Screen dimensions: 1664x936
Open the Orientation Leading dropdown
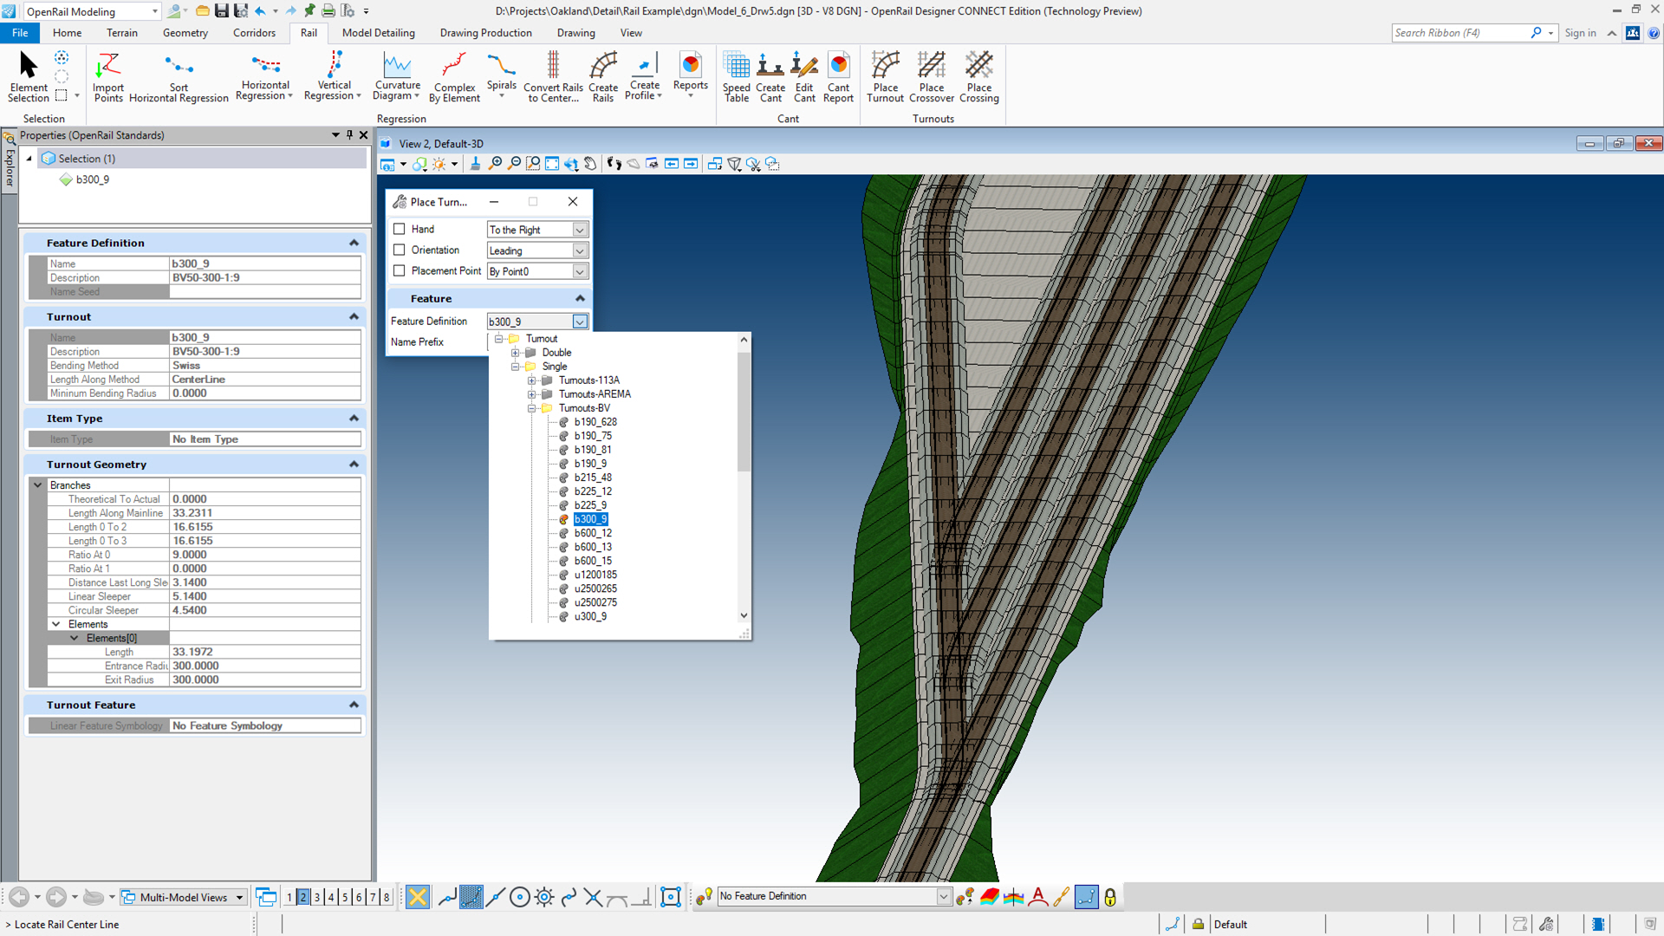click(x=580, y=250)
